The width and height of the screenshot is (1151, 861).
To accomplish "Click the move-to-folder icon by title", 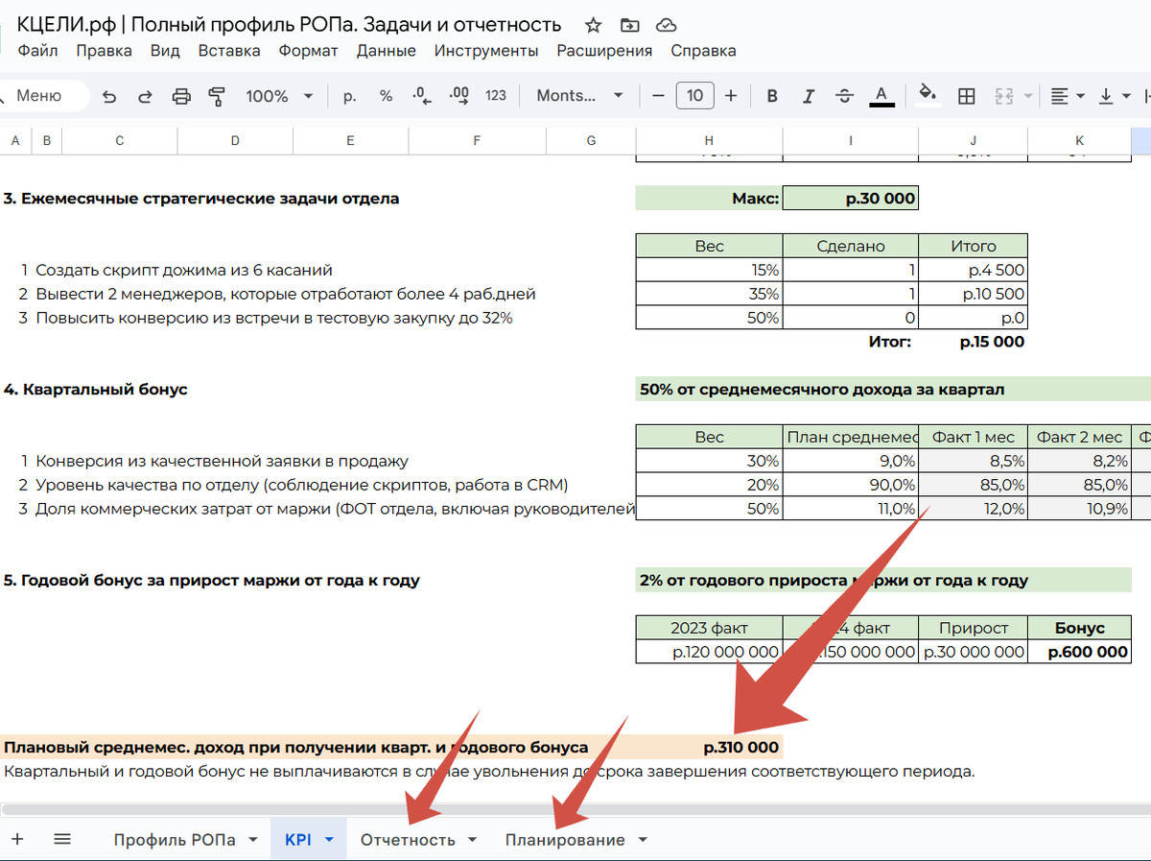I will (x=629, y=25).
